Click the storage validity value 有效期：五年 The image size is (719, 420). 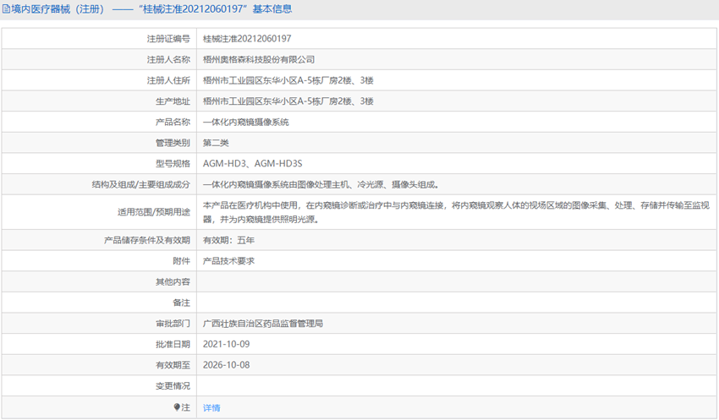click(228, 240)
